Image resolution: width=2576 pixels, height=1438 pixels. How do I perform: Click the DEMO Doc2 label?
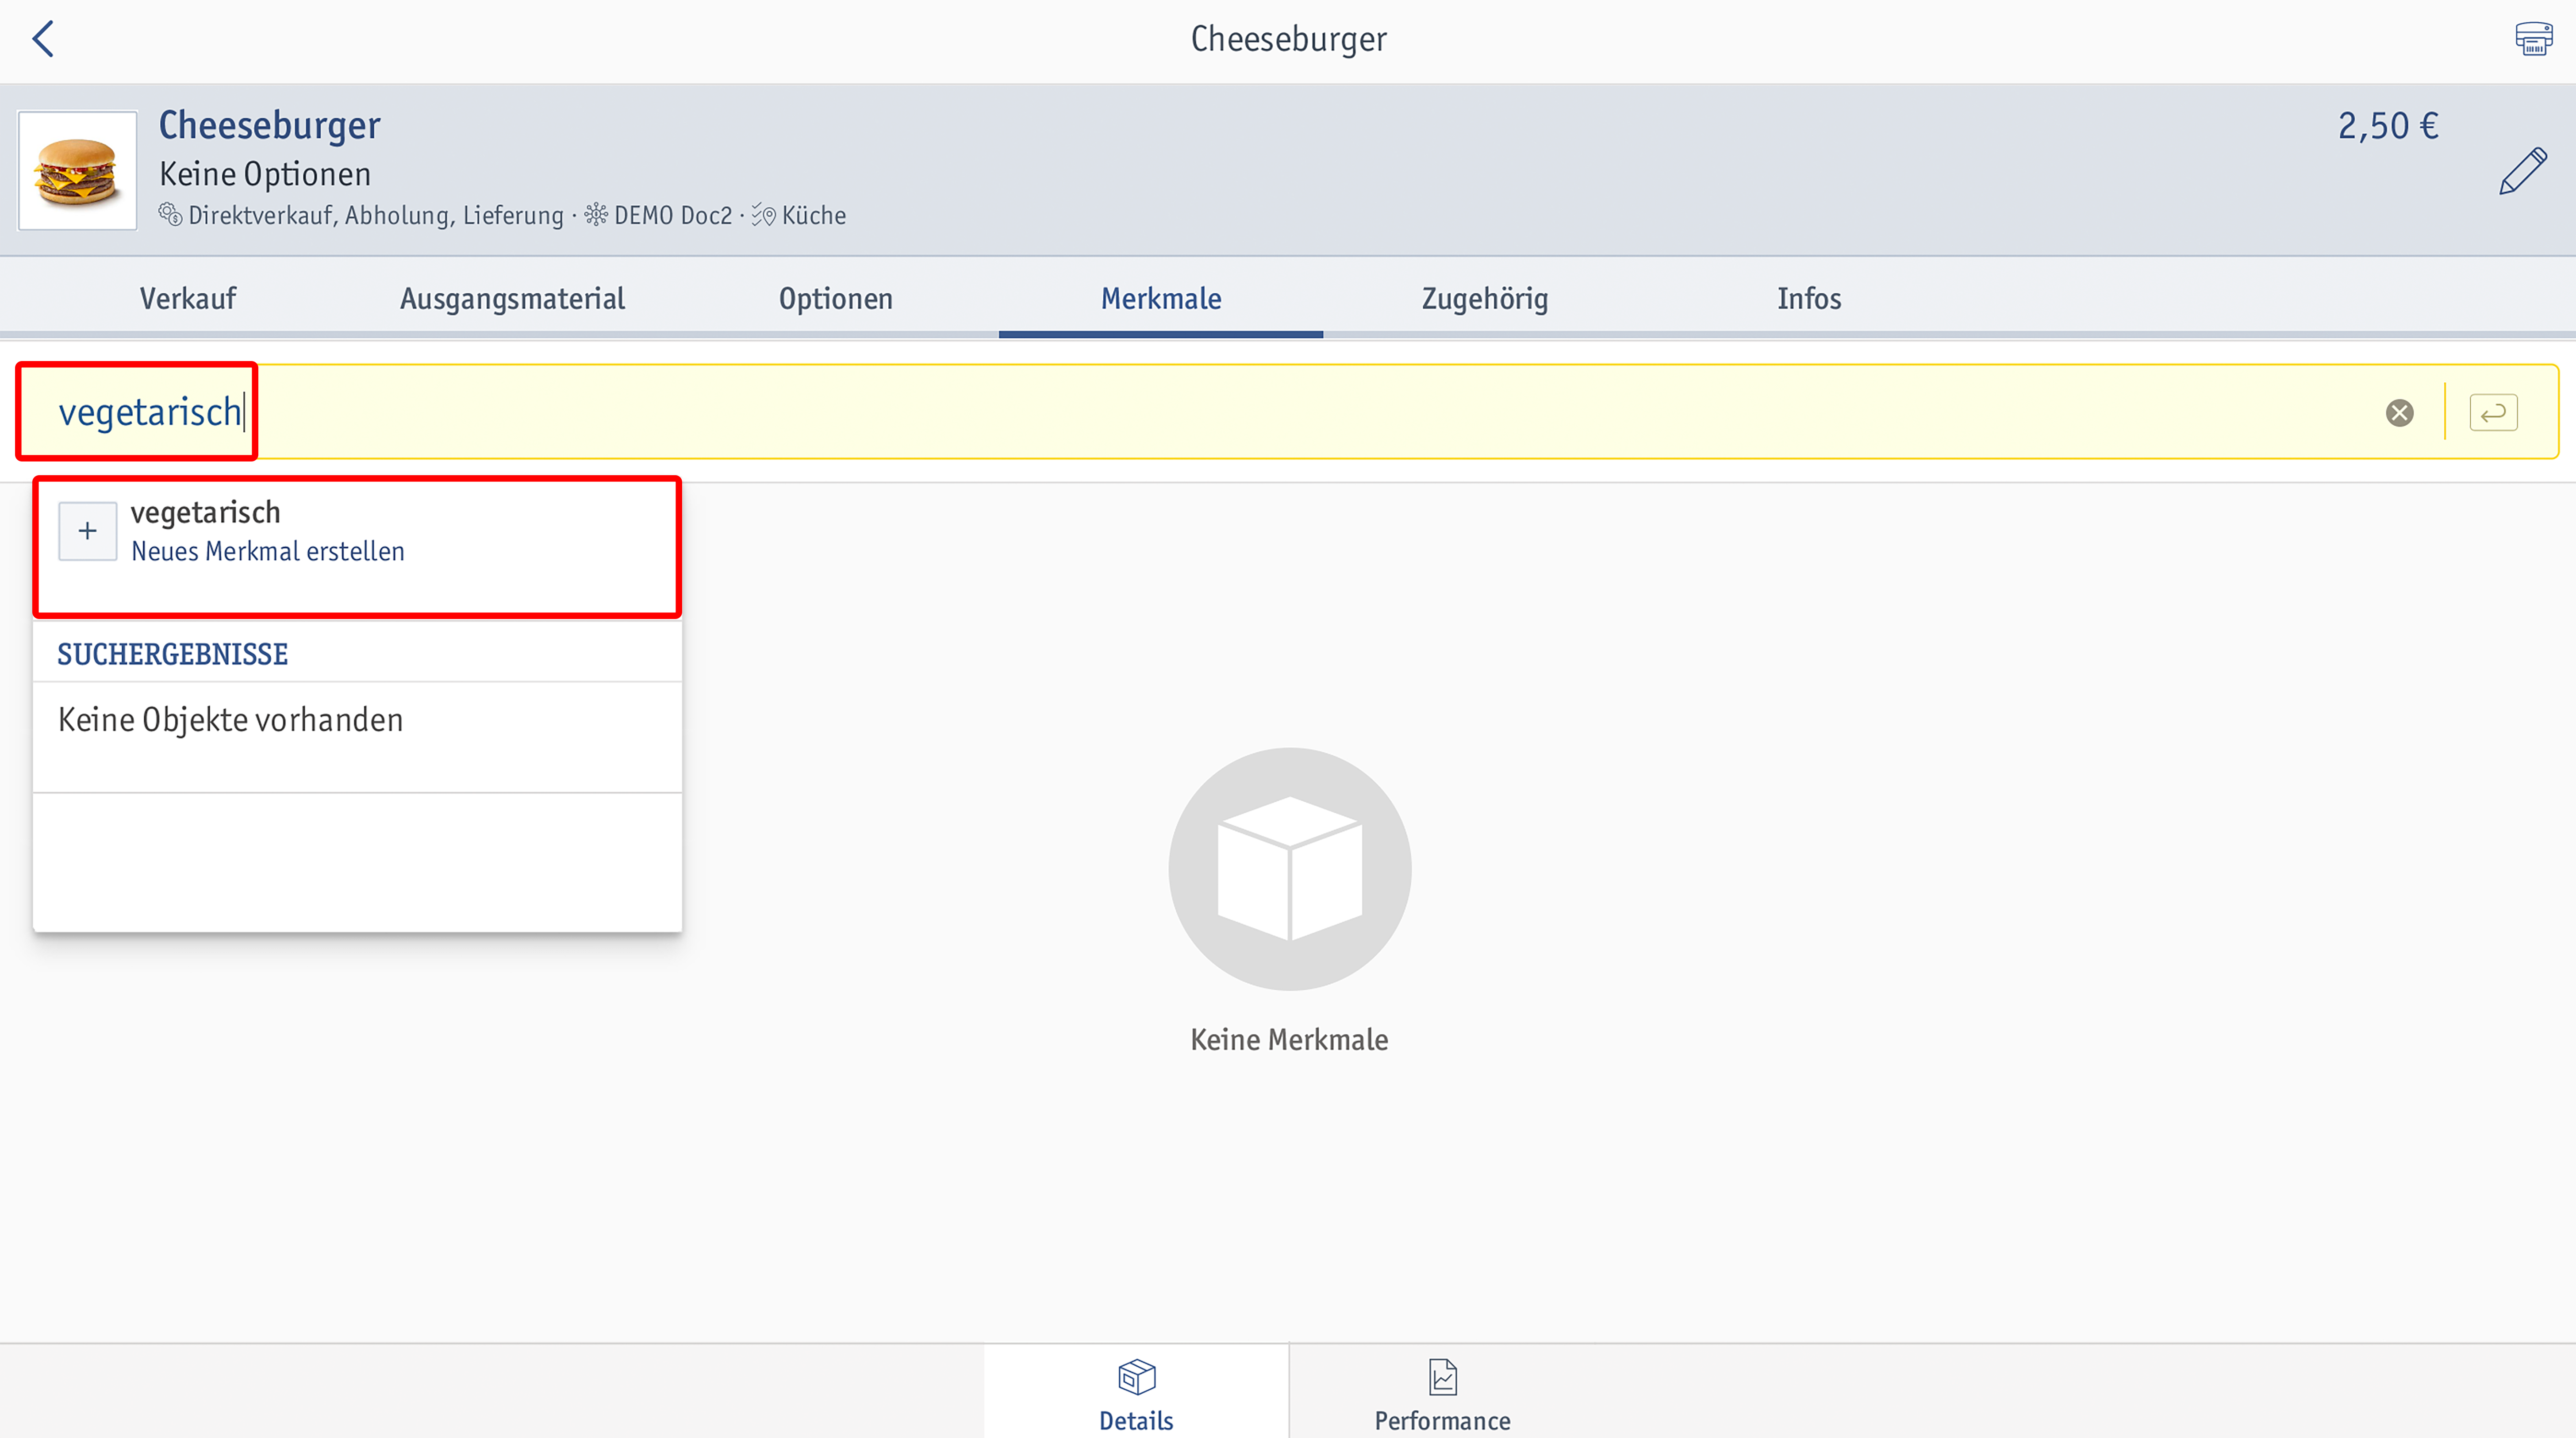point(672,215)
